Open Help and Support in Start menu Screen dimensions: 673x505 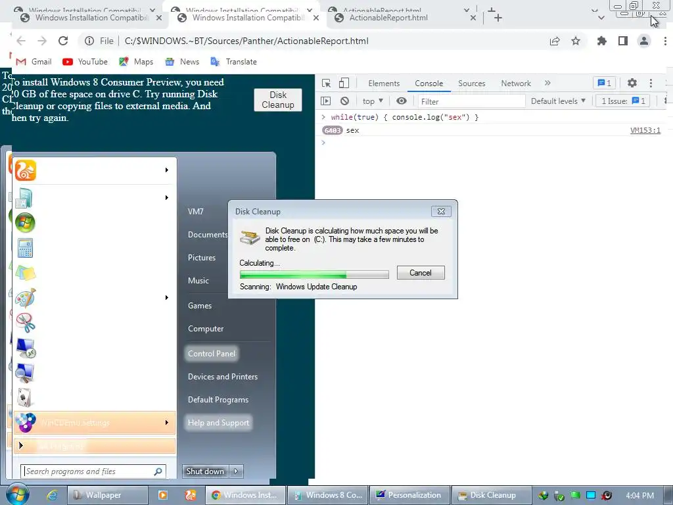point(218,423)
